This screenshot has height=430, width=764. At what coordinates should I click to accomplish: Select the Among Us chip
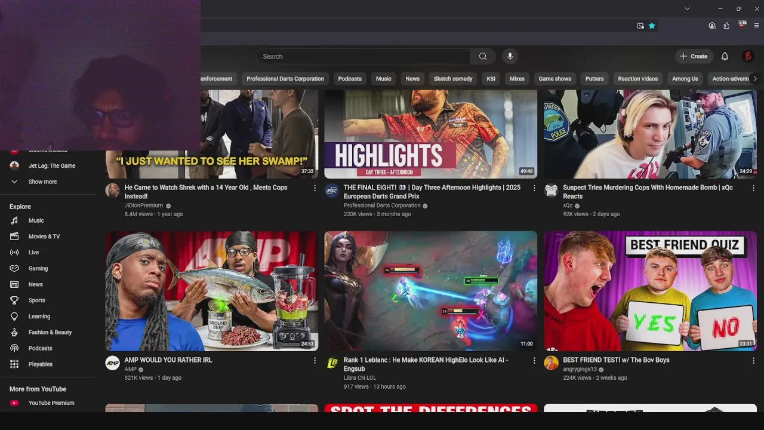tap(685, 79)
